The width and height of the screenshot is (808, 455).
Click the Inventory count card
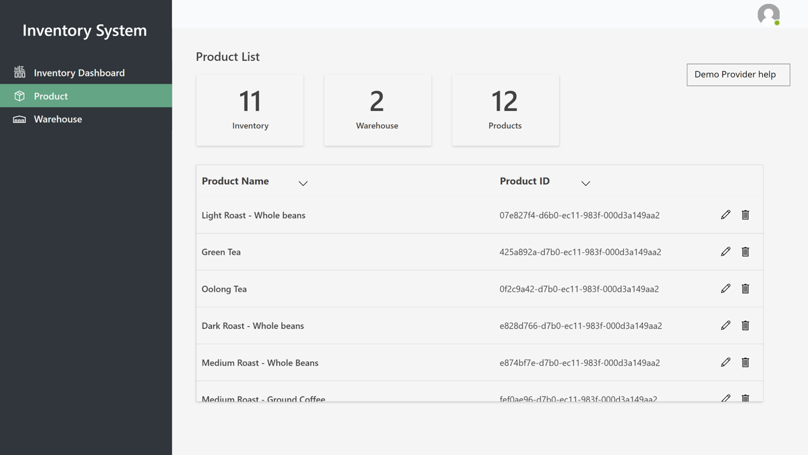pyautogui.click(x=250, y=110)
